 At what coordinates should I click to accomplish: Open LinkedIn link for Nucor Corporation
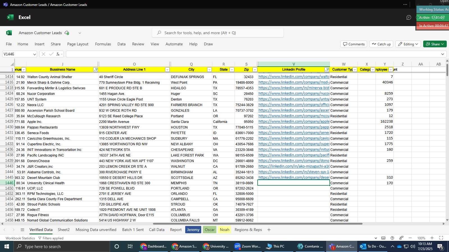(294, 94)
